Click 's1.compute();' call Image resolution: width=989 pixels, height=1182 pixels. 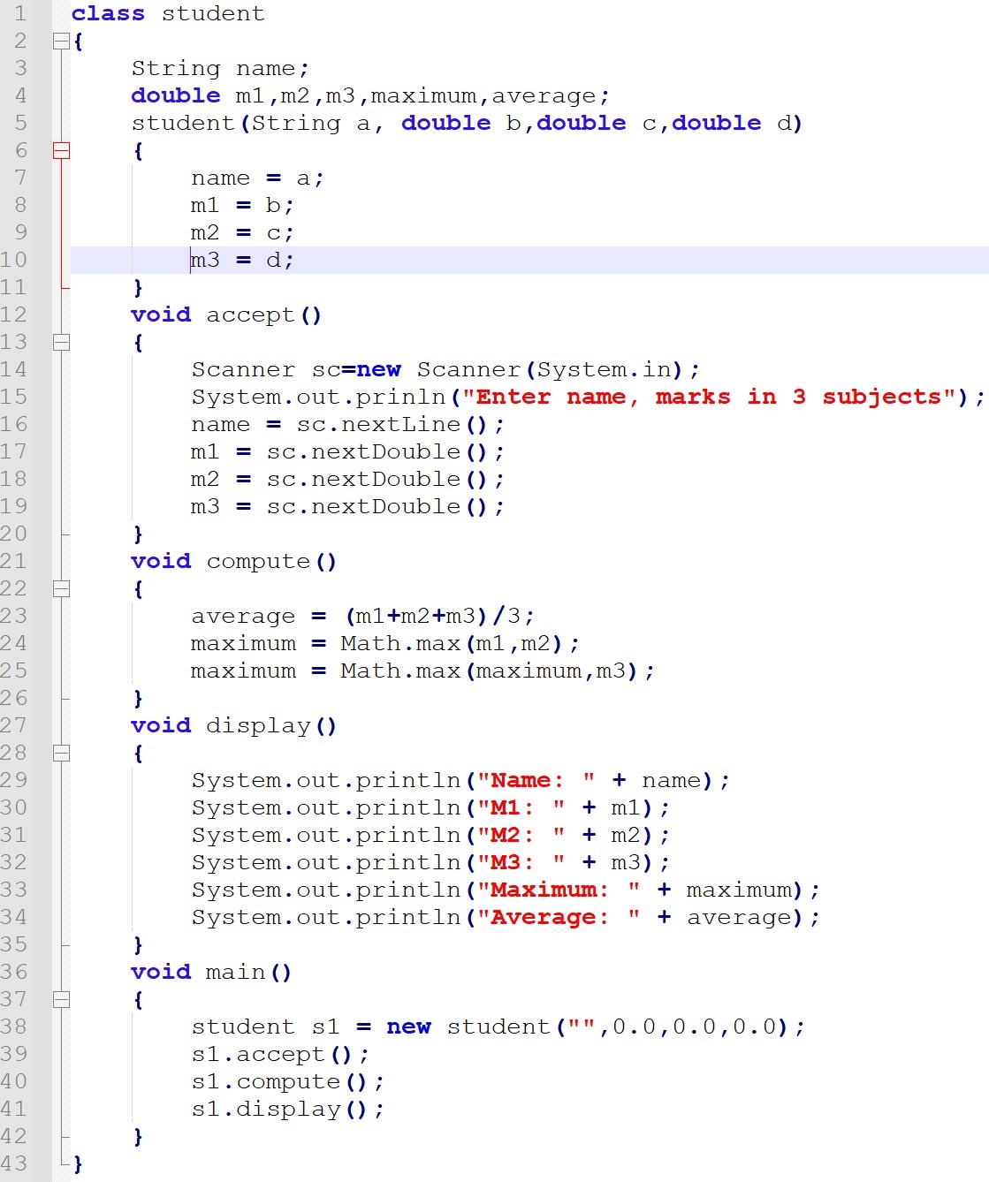pos(288,1081)
